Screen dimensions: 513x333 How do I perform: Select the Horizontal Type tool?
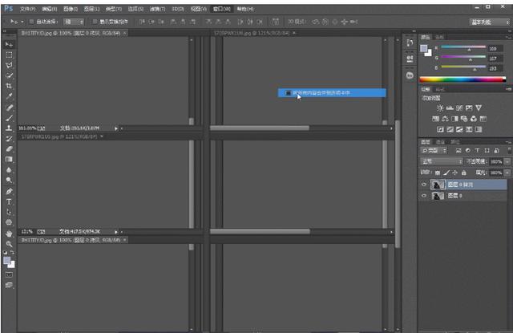tap(9, 202)
